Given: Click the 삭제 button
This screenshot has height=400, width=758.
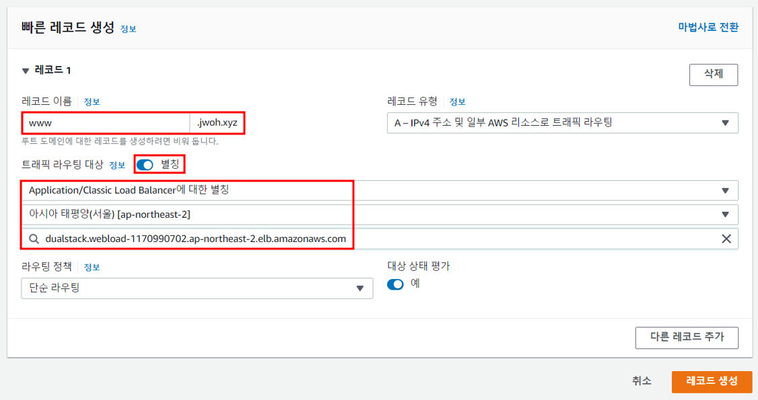Looking at the screenshot, I should tap(713, 75).
